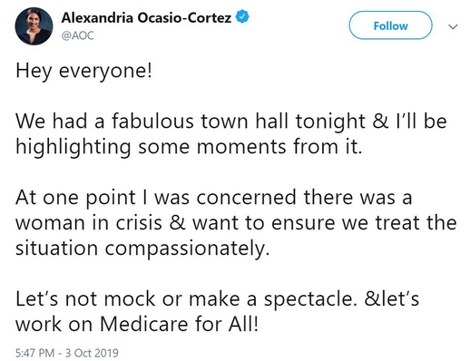Open the profile avatar photo
This screenshot has width=470, height=361.
[34, 26]
